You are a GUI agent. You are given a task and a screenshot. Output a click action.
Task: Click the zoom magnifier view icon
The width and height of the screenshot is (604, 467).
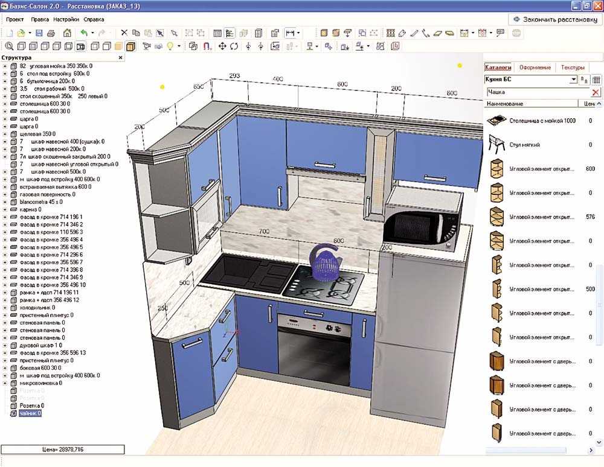click(9, 46)
